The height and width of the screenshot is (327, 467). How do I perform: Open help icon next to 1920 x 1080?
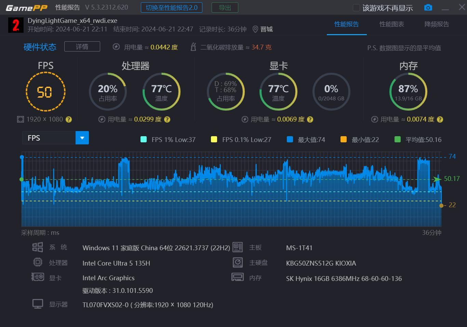pyautogui.click(x=69, y=119)
